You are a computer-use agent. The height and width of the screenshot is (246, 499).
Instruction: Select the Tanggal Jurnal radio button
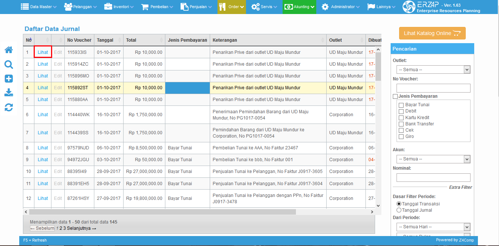click(399, 210)
